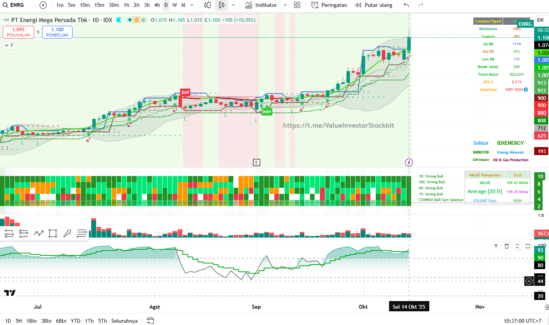
Task: Open the IDR currency selector
Action: (x=540, y=20)
